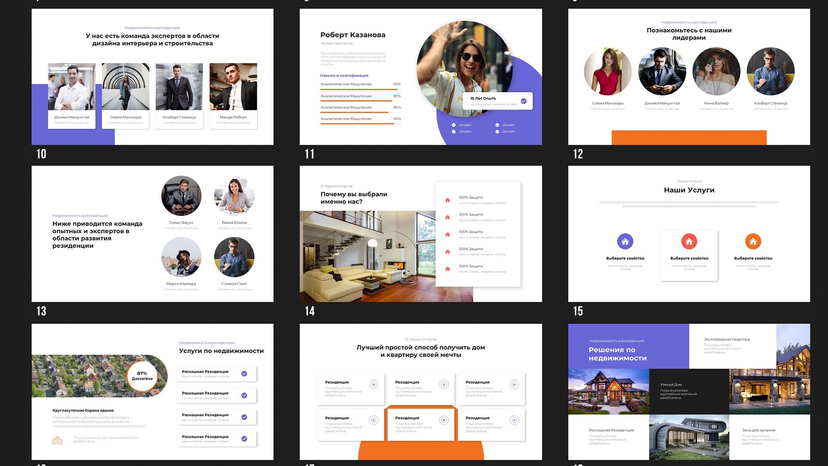Click Круглосуточная Охрана здания text
828x466 pixels.
click(83, 411)
